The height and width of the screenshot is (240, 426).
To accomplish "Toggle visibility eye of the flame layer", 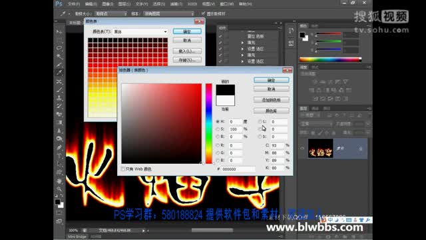I will [302, 148].
